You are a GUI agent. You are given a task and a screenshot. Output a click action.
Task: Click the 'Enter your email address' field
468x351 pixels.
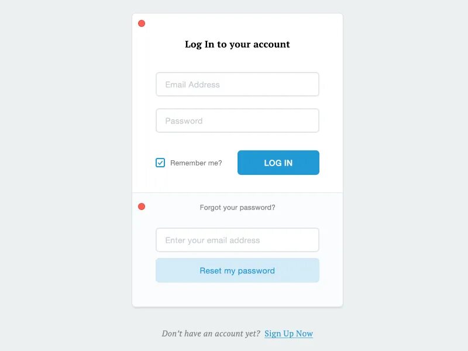pyautogui.click(x=238, y=240)
